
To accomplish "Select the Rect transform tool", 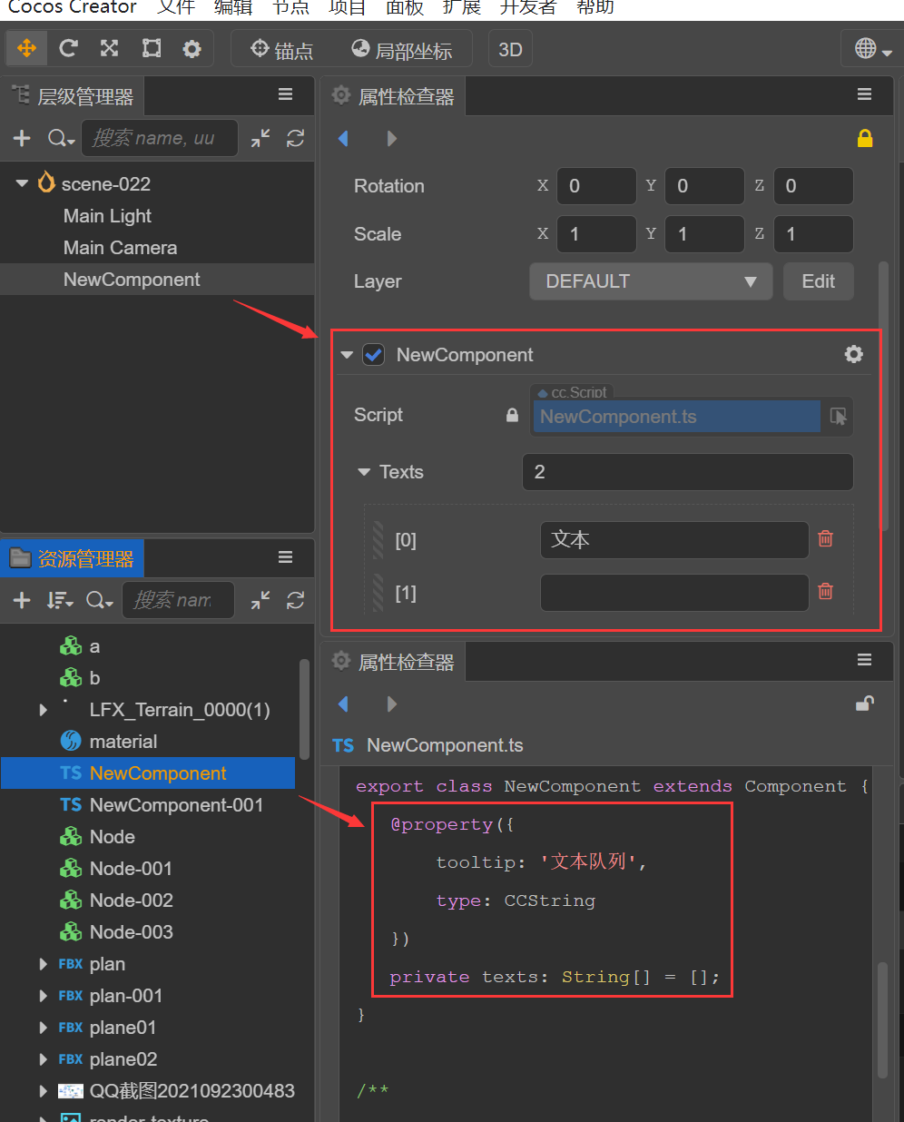I will click(152, 48).
